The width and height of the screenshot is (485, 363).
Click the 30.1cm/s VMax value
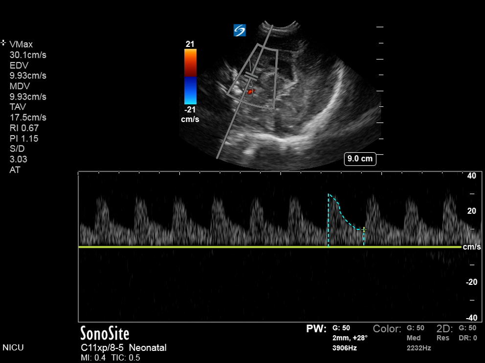(28, 55)
